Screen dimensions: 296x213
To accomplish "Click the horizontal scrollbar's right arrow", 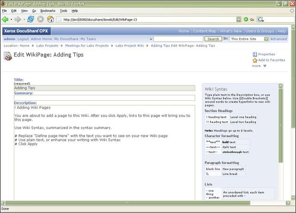I will 288,203.
